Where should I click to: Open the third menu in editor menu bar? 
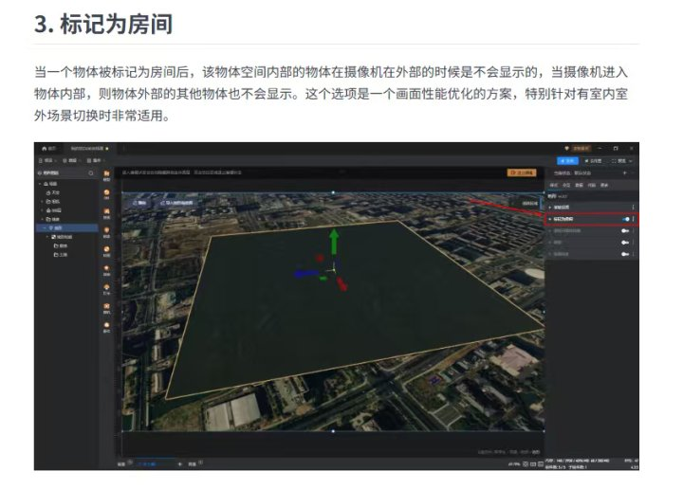click(96, 160)
